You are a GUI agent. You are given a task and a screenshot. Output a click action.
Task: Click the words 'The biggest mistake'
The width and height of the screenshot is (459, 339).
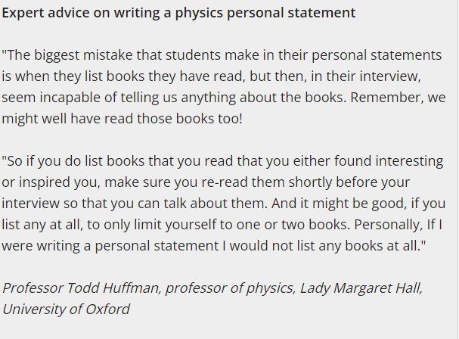tap(70, 55)
